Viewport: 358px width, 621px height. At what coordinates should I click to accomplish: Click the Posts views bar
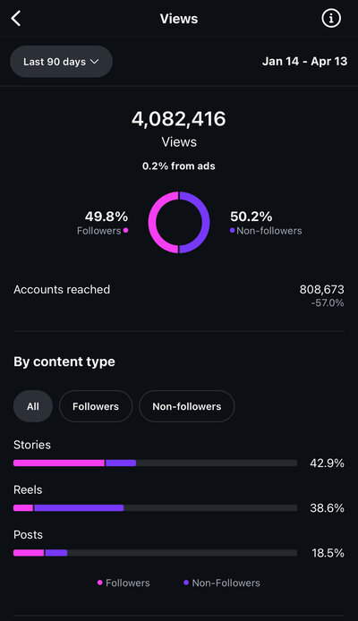[x=155, y=552]
